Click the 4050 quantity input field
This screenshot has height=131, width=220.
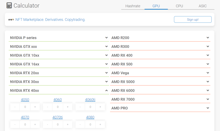click(25, 107)
